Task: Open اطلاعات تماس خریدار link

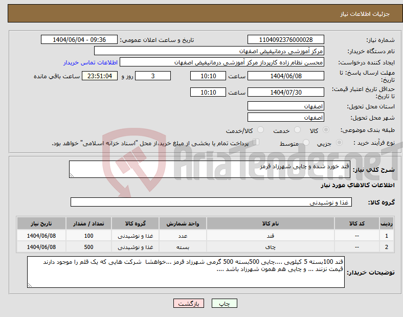Action: (x=91, y=62)
